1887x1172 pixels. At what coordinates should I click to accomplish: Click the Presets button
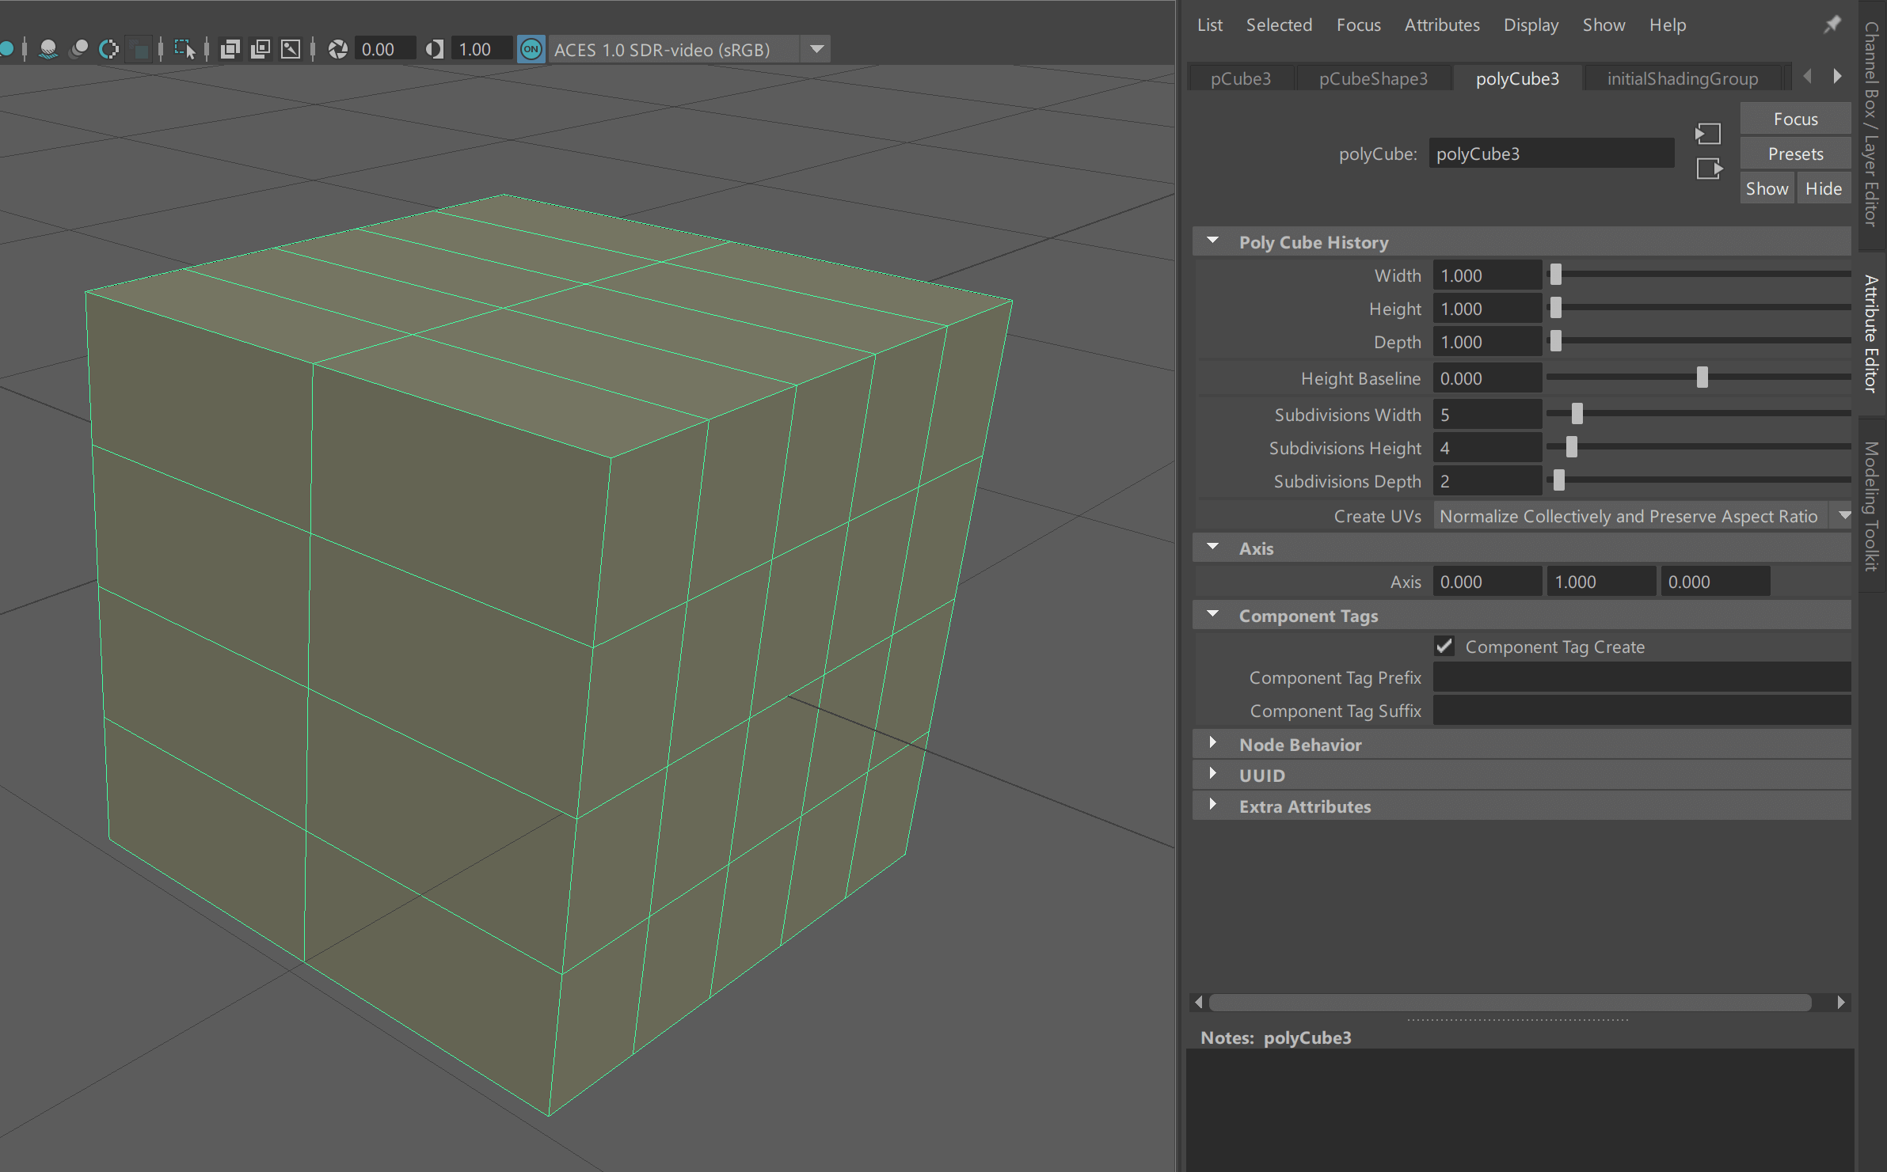coord(1795,154)
